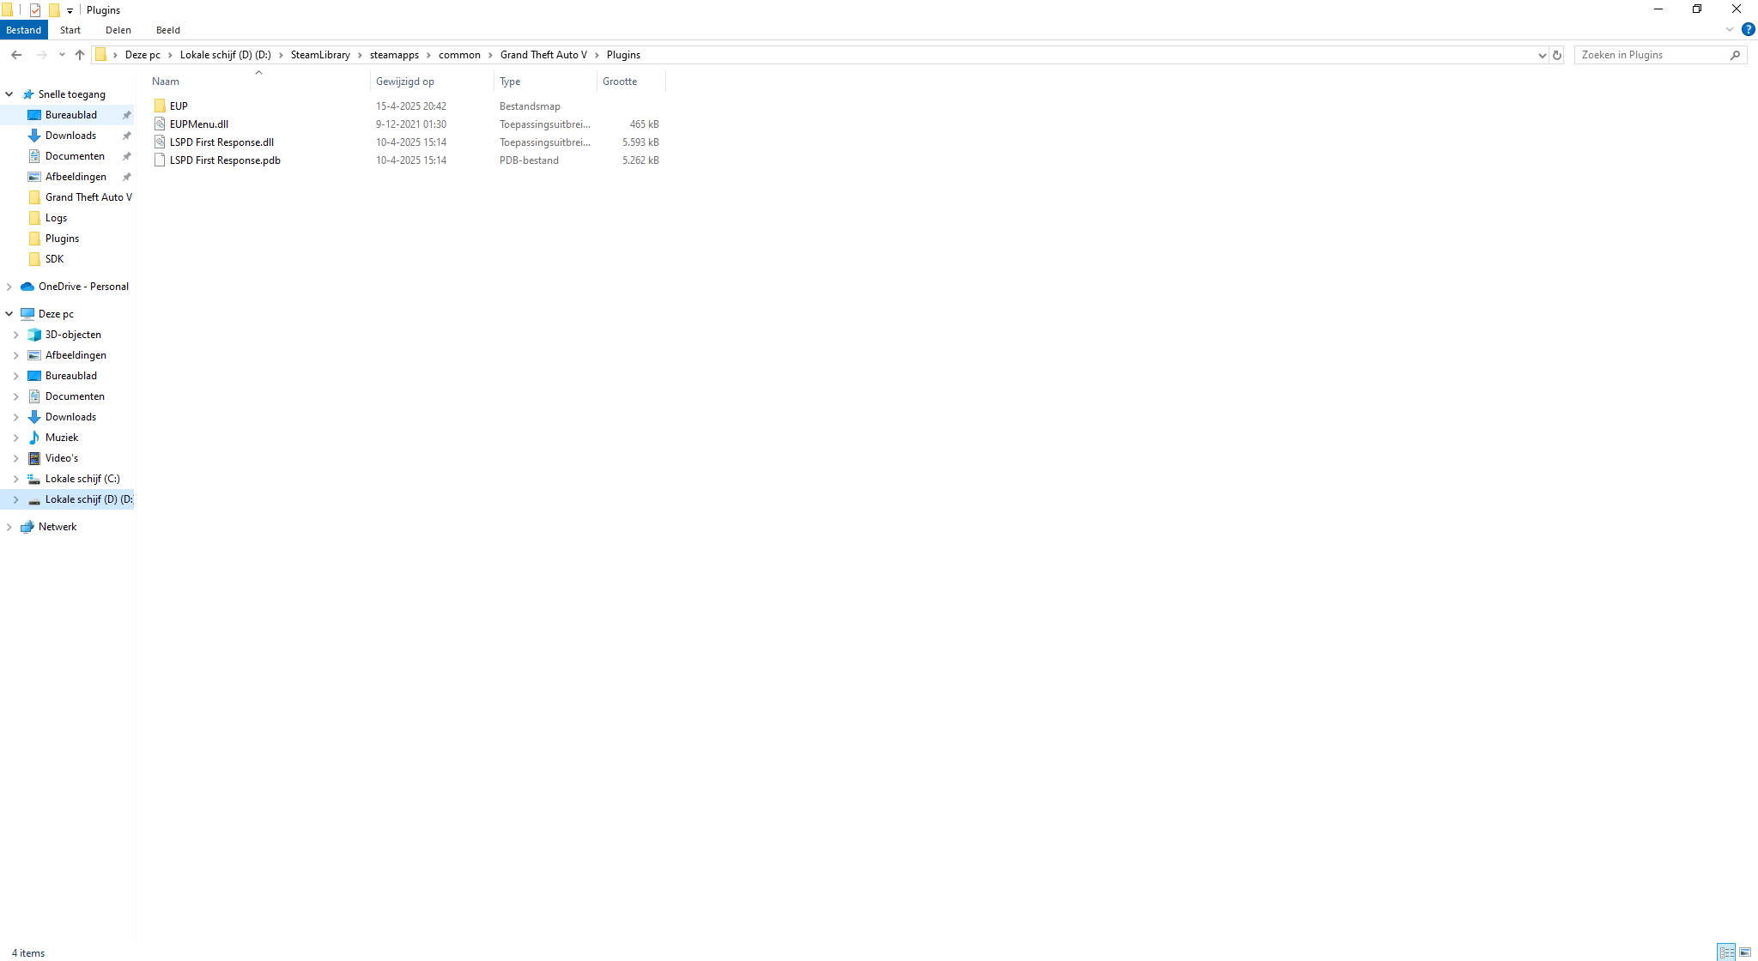Expand the OneDrive - Personal tree node
This screenshot has width=1758, height=961.
9,287
